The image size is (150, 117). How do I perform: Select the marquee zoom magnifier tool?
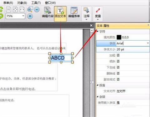click(30, 9)
